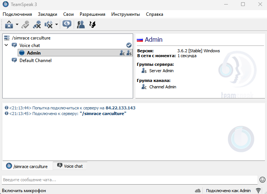Click the info icon on the 21:13:45 log line
The height and width of the screenshot is (194, 267).
coord(6,113)
